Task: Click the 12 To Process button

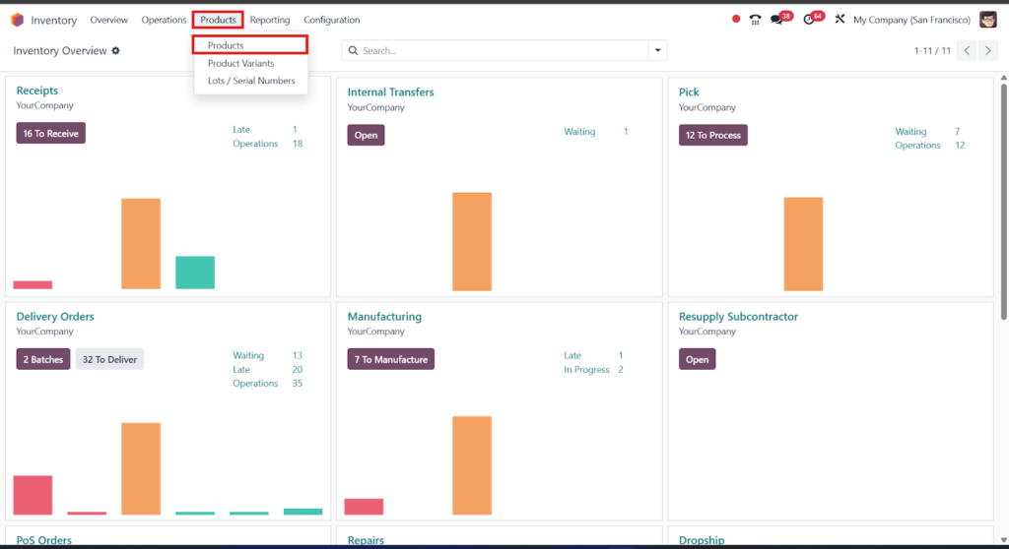Action: click(713, 135)
